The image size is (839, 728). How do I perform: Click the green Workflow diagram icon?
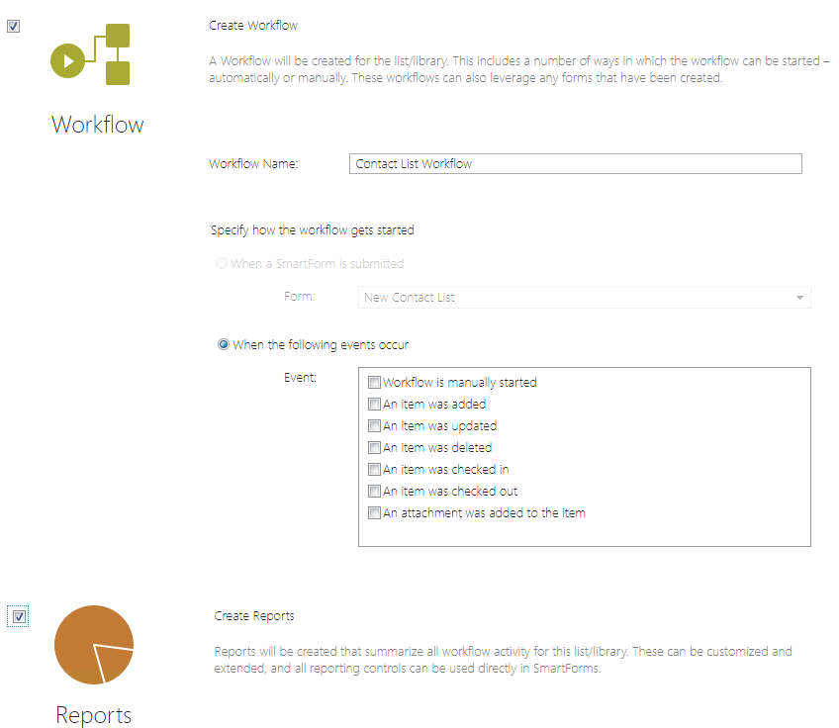tap(90, 54)
